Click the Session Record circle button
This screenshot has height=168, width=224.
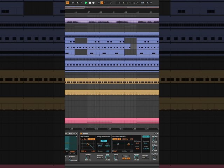[x=111, y=3]
